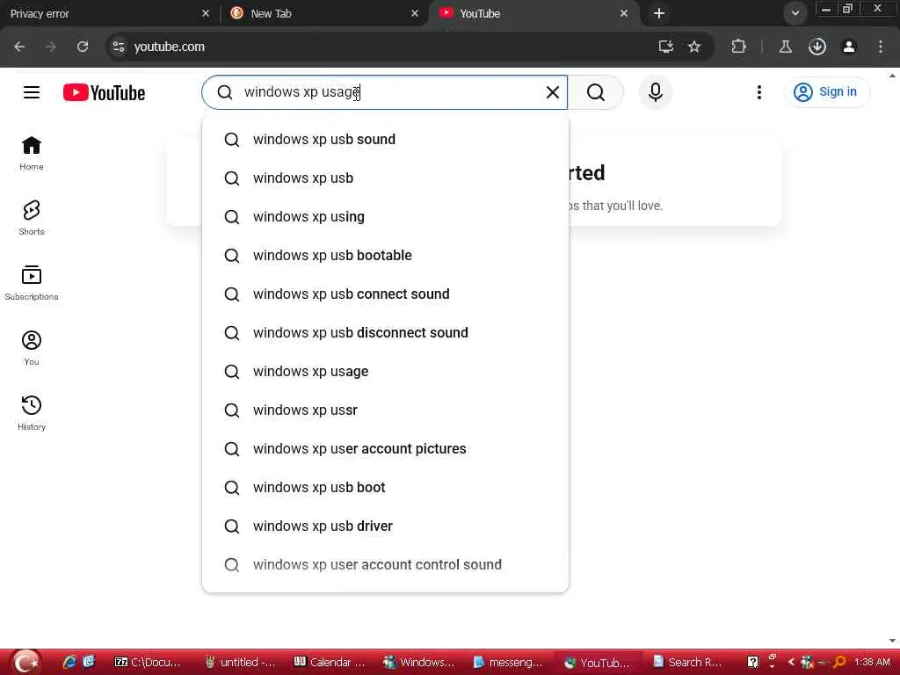Choose suggestion "windows xp user account pictures"
Screen dimensions: 900x675
pos(385,449)
